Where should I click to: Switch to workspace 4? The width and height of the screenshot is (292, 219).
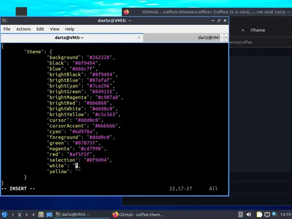click(x=33, y=215)
